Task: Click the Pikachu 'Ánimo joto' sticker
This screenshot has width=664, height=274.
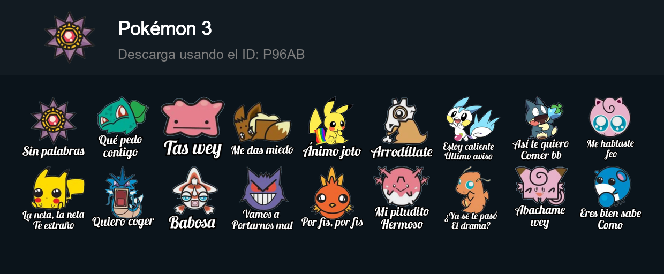Action: tap(332, 128)
